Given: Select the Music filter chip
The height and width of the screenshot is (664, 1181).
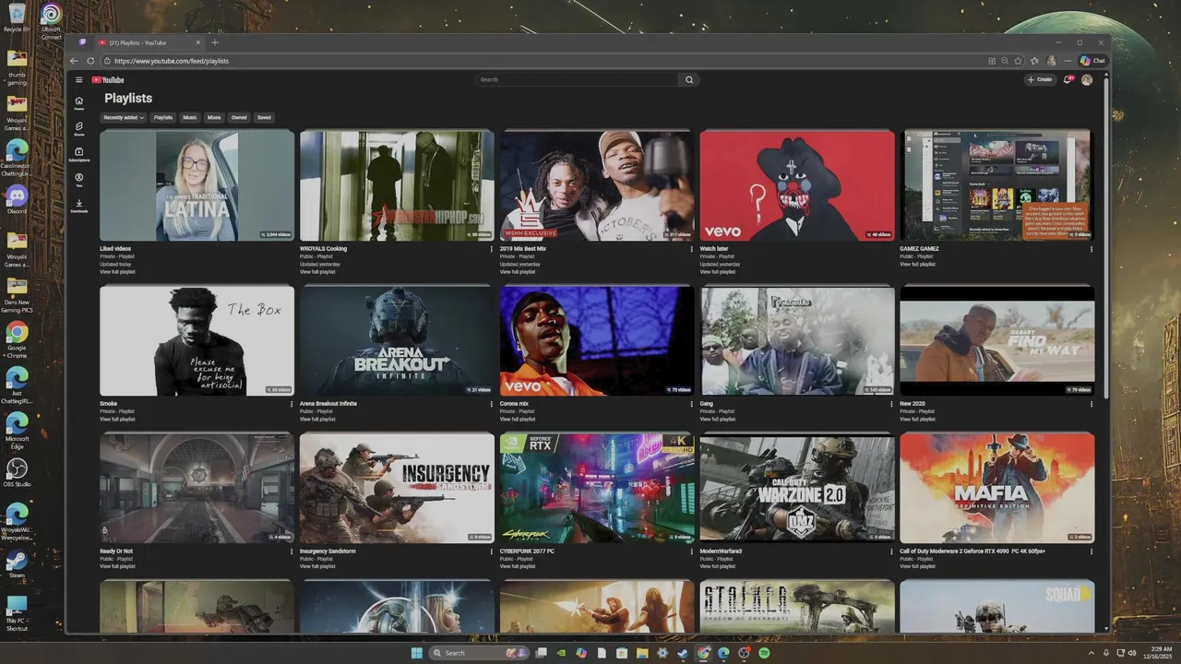Looking at the screenshot, I should point(190,117).
